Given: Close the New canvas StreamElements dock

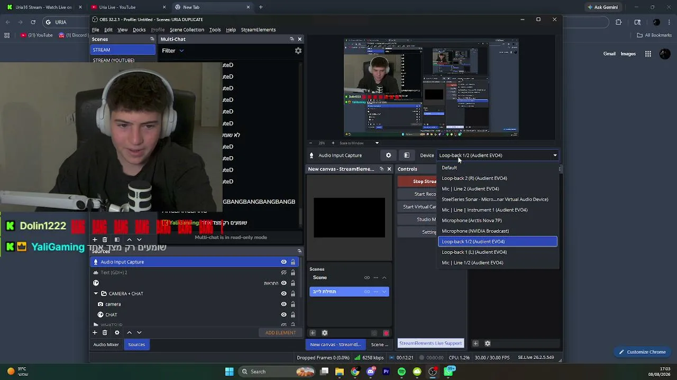Looking at the screenshot, I should click(389, 169).
